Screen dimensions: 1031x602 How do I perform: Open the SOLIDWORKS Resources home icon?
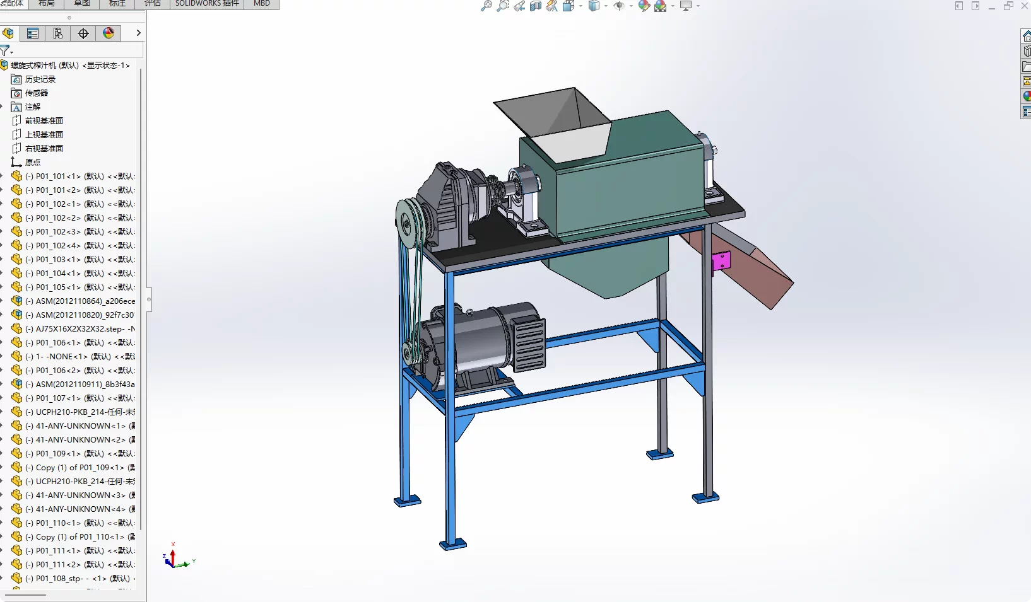[x=1027, y=36]
